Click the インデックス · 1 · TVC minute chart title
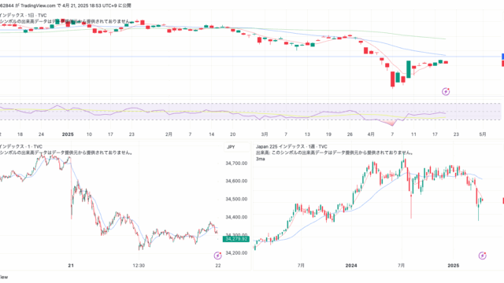The height and width of the screenshot is (283, 504). point(21,147)
